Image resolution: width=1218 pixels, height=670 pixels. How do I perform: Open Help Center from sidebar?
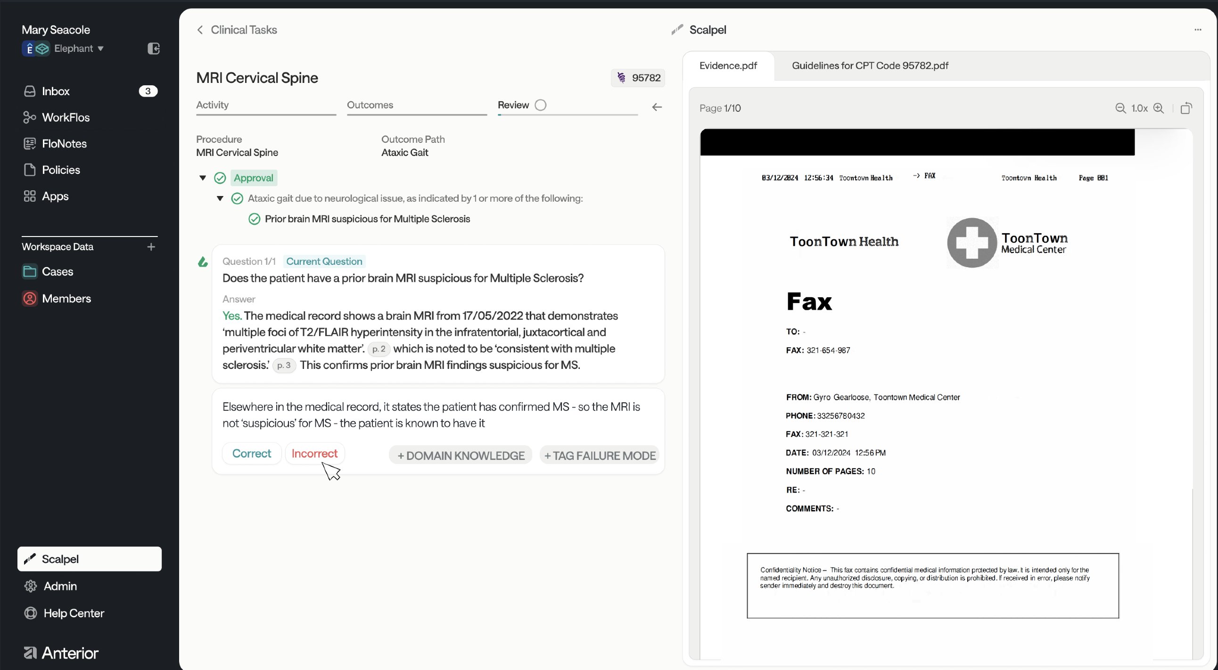(73, 613)
